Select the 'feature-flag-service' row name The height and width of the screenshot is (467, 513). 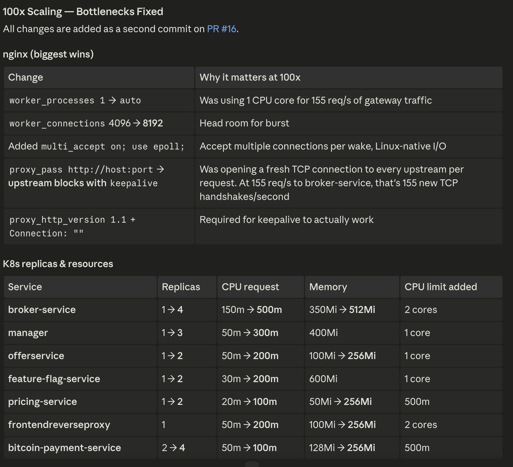point(80,379)
